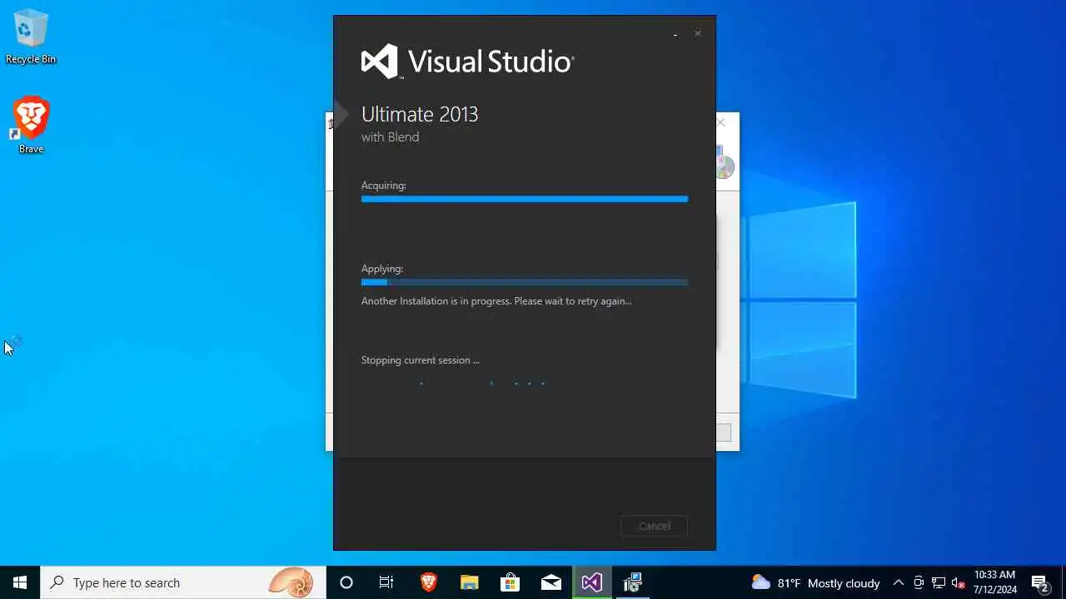Open Task View on the taskbar
The height and width of the screenshot is (599, 1066).
click(x=386, y=582)
